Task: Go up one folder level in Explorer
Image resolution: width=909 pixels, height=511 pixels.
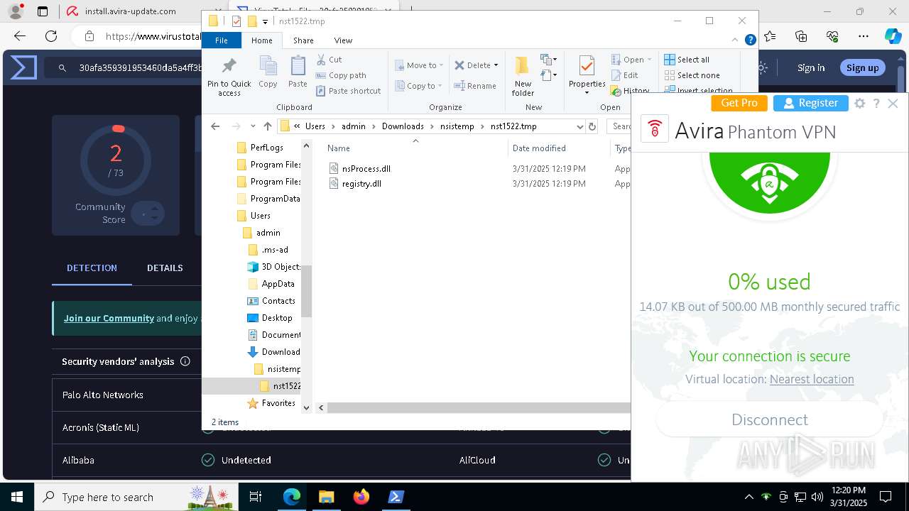Action: (x=267, y=126)
